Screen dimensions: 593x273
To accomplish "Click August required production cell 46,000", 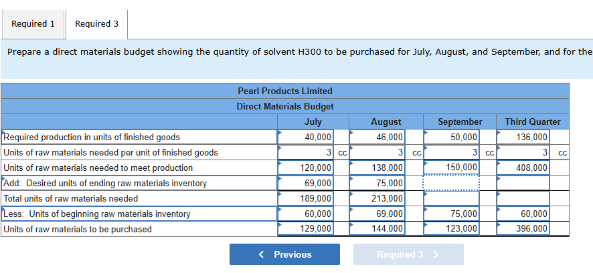I will point(378,137).
